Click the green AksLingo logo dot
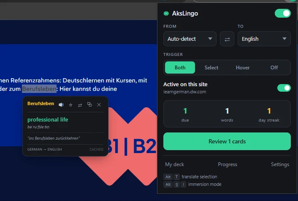 pyautogui.click(x=166, y=13)
